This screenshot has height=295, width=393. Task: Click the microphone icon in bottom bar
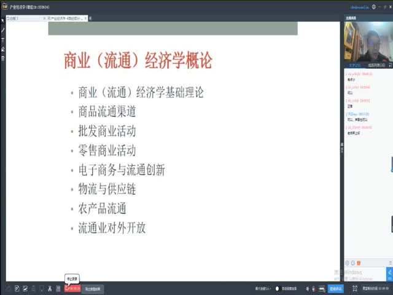[x=314, y=289]
